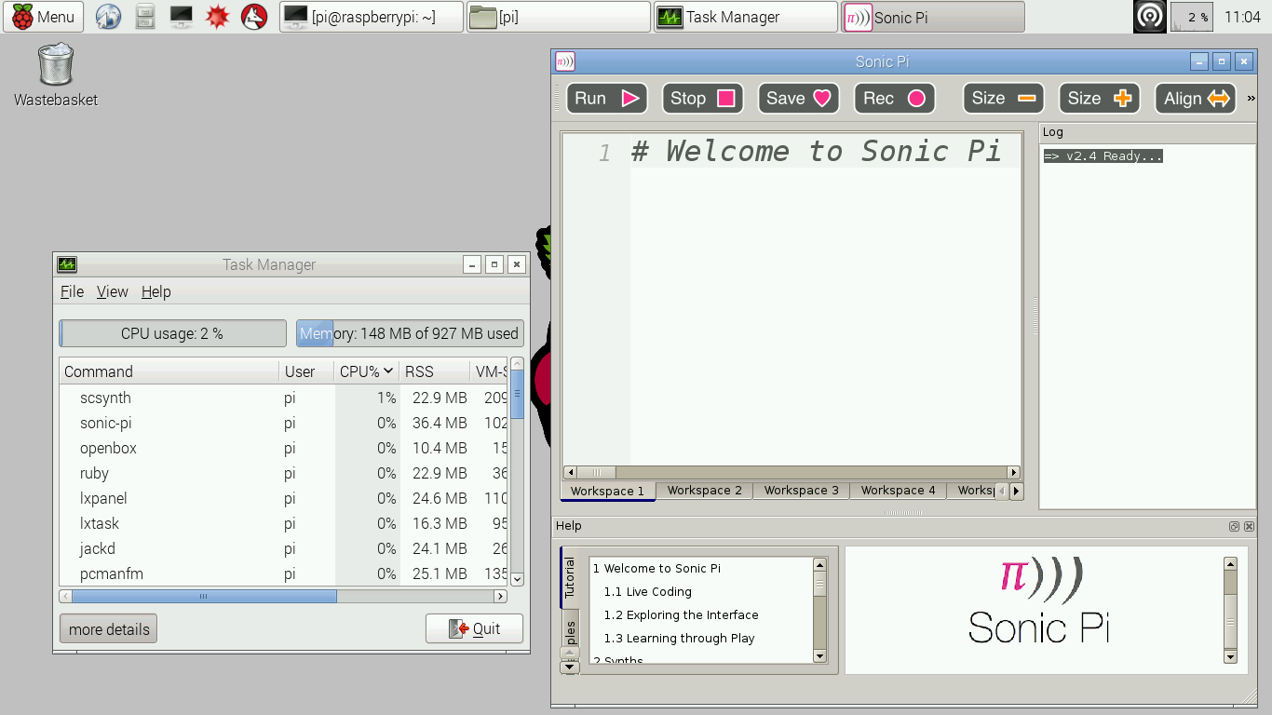Viewport: 1272px width, 715px height.
Task: Switch to Workspace 2 tab
Action: pyautogui.click(x=705, y=491)
